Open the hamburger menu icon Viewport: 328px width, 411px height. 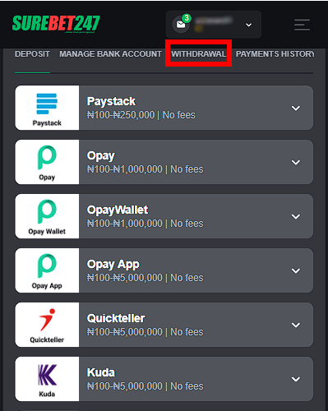click(302, 25)
